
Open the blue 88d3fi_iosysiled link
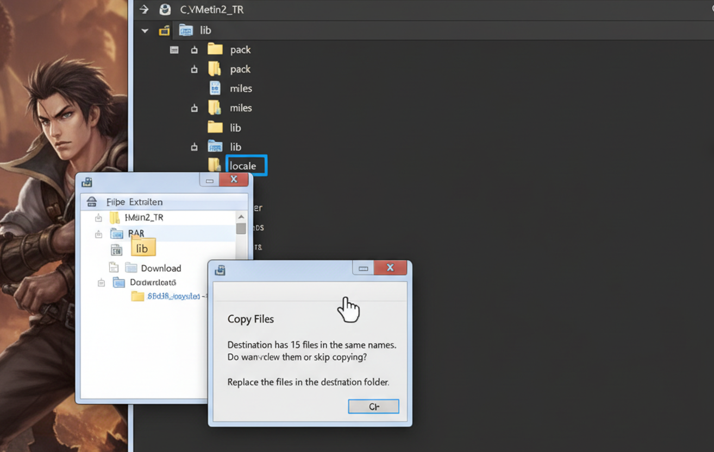(x=174, y=296)
